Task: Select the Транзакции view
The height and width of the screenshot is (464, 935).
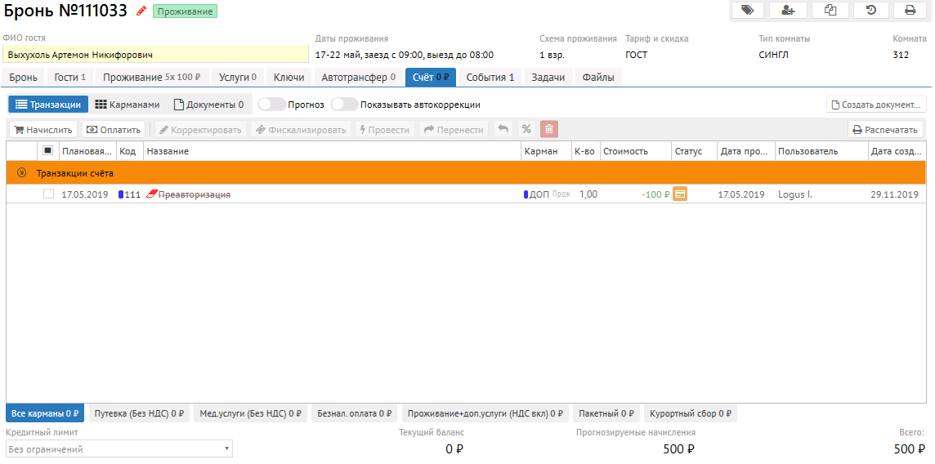Action: coord(48,105)
